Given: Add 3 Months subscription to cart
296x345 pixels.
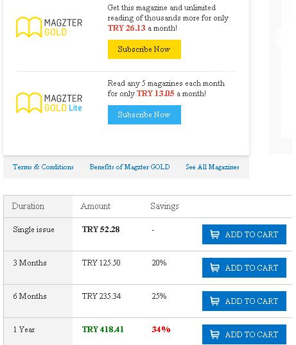Looking at the screenshot, I should coord(244,267).
